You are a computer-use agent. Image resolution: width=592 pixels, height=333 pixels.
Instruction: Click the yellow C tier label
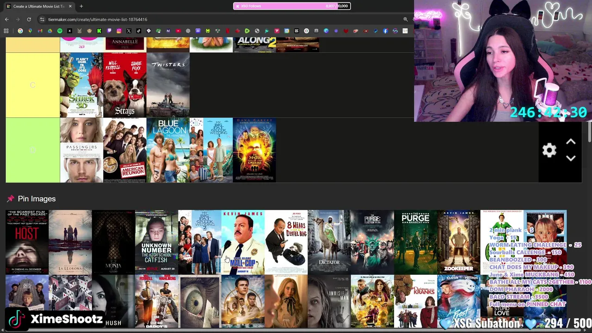33,85
